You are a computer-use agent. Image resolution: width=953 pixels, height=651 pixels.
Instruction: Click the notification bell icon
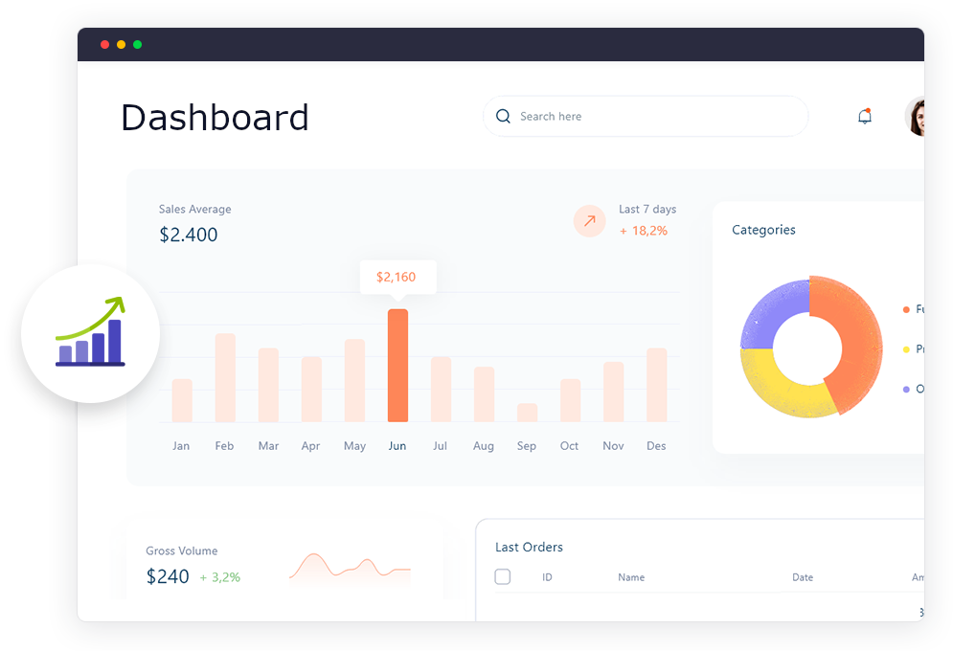pyautogui.click(x=865, y=117)
